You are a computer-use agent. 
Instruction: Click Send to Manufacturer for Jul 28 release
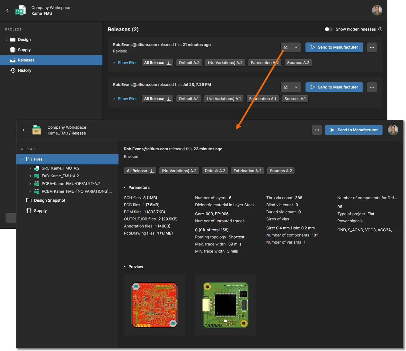point(334,87)
